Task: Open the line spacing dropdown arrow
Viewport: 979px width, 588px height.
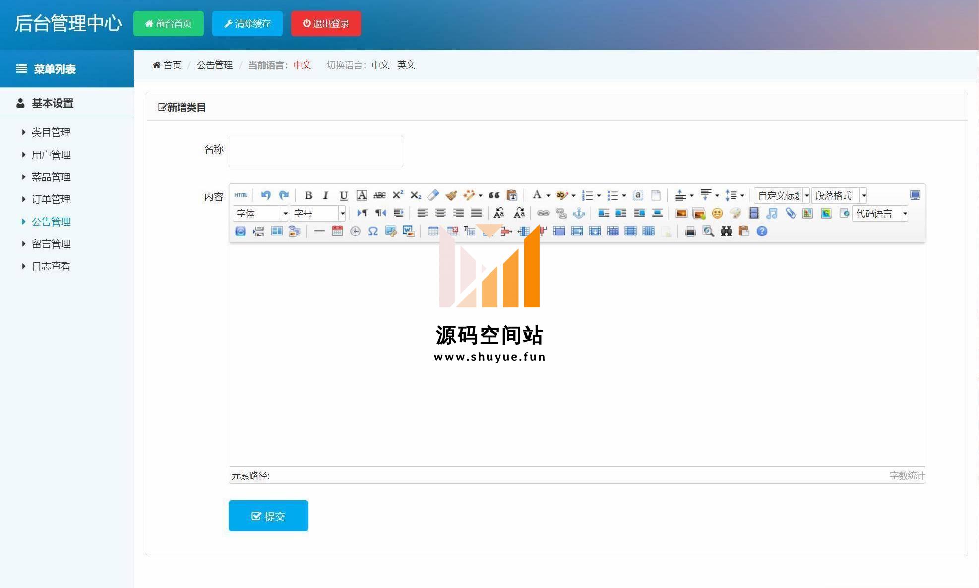Action: [742, 196]
